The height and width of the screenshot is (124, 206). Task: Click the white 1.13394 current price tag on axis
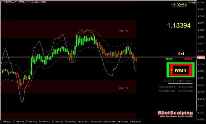tap(201, 58)
